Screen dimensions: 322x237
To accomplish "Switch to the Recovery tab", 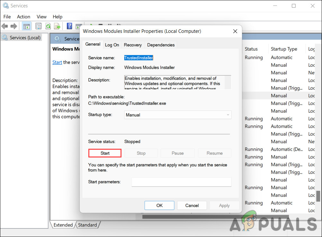I will 133,45.
